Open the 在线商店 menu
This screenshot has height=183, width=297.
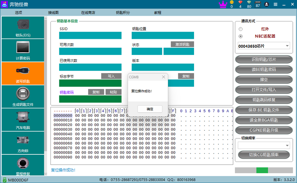click(x=88, y=13)
